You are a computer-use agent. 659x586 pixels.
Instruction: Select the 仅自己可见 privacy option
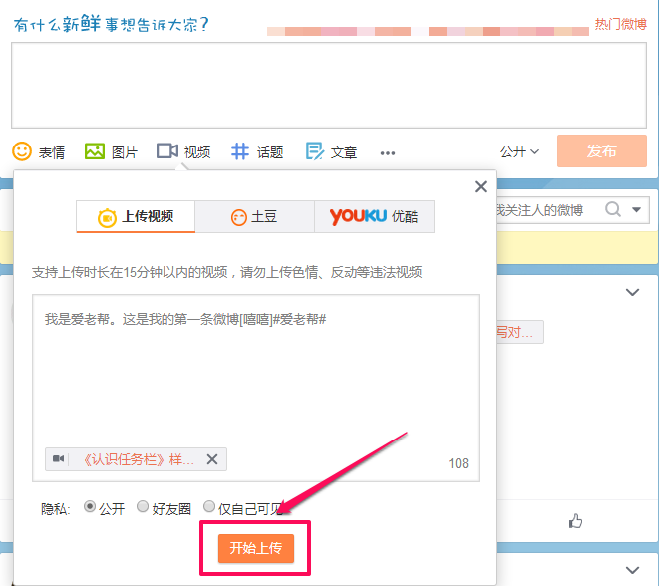[x=209, y=507]
